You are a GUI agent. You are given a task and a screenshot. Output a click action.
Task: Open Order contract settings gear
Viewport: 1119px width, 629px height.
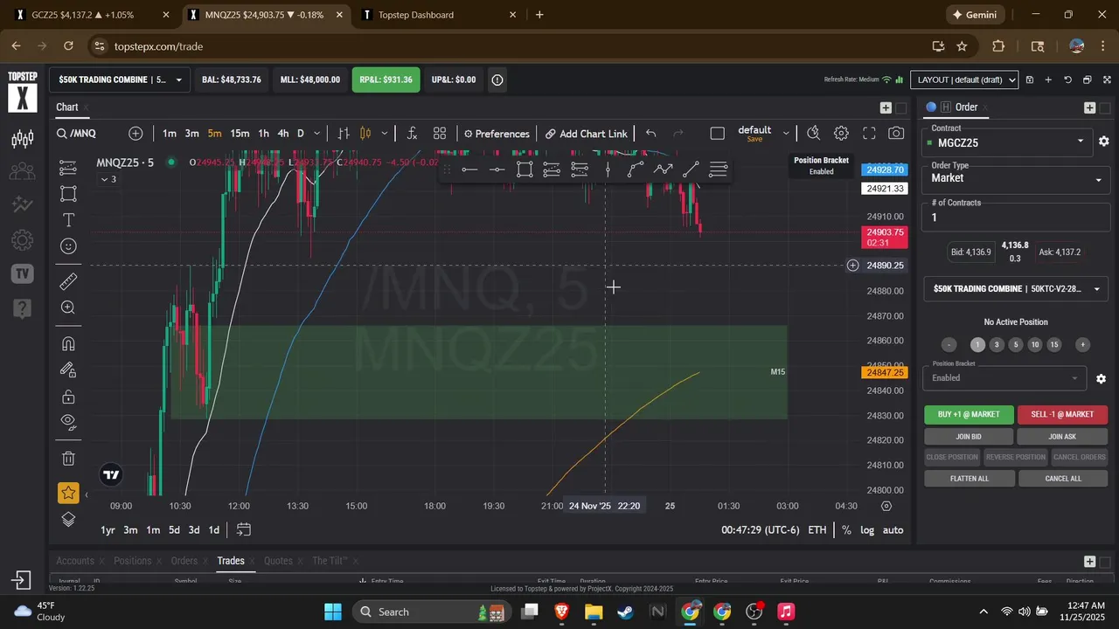1103,142
